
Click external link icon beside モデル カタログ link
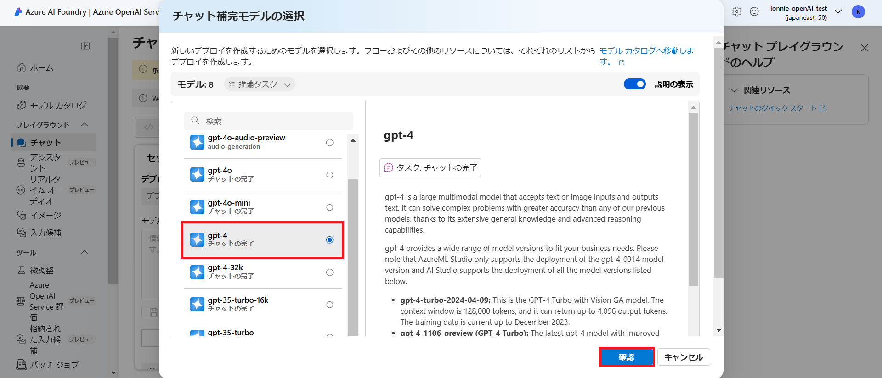622,62
